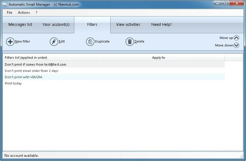Open the Need Help? tab

pyautogui.click(x=162, y=25)
